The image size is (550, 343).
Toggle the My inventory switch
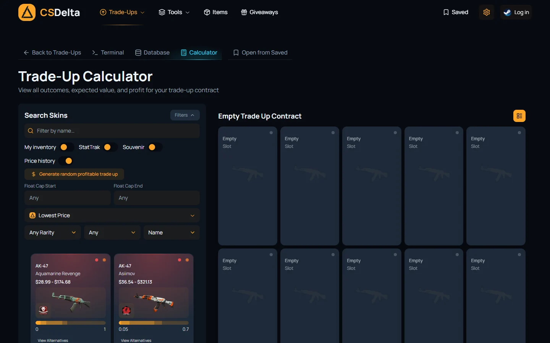(67, 147)
